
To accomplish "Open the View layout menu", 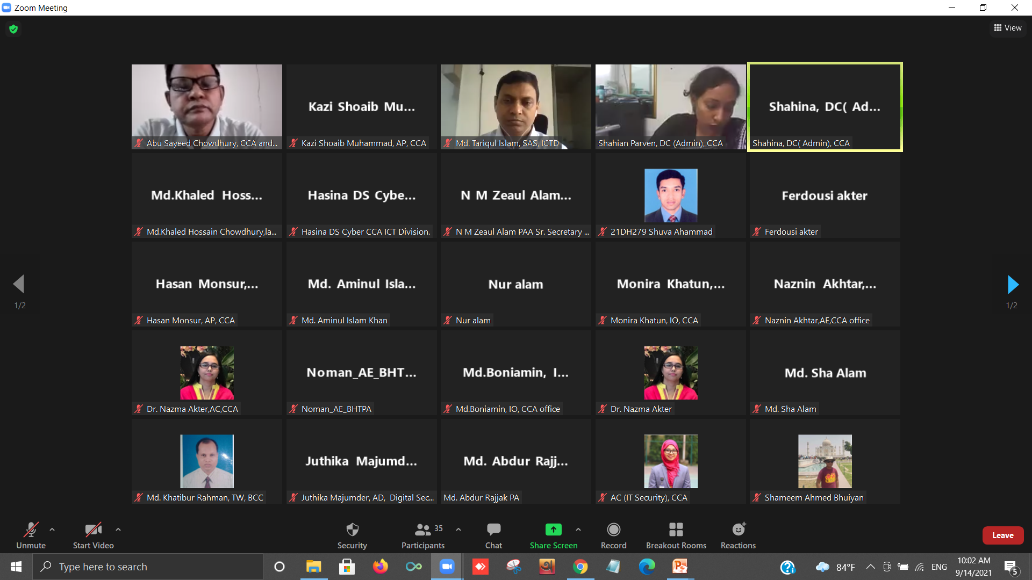I will pyautogui.click(x=1008, y=28).
